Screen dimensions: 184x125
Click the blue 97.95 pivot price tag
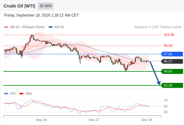(x=172, y=54)
